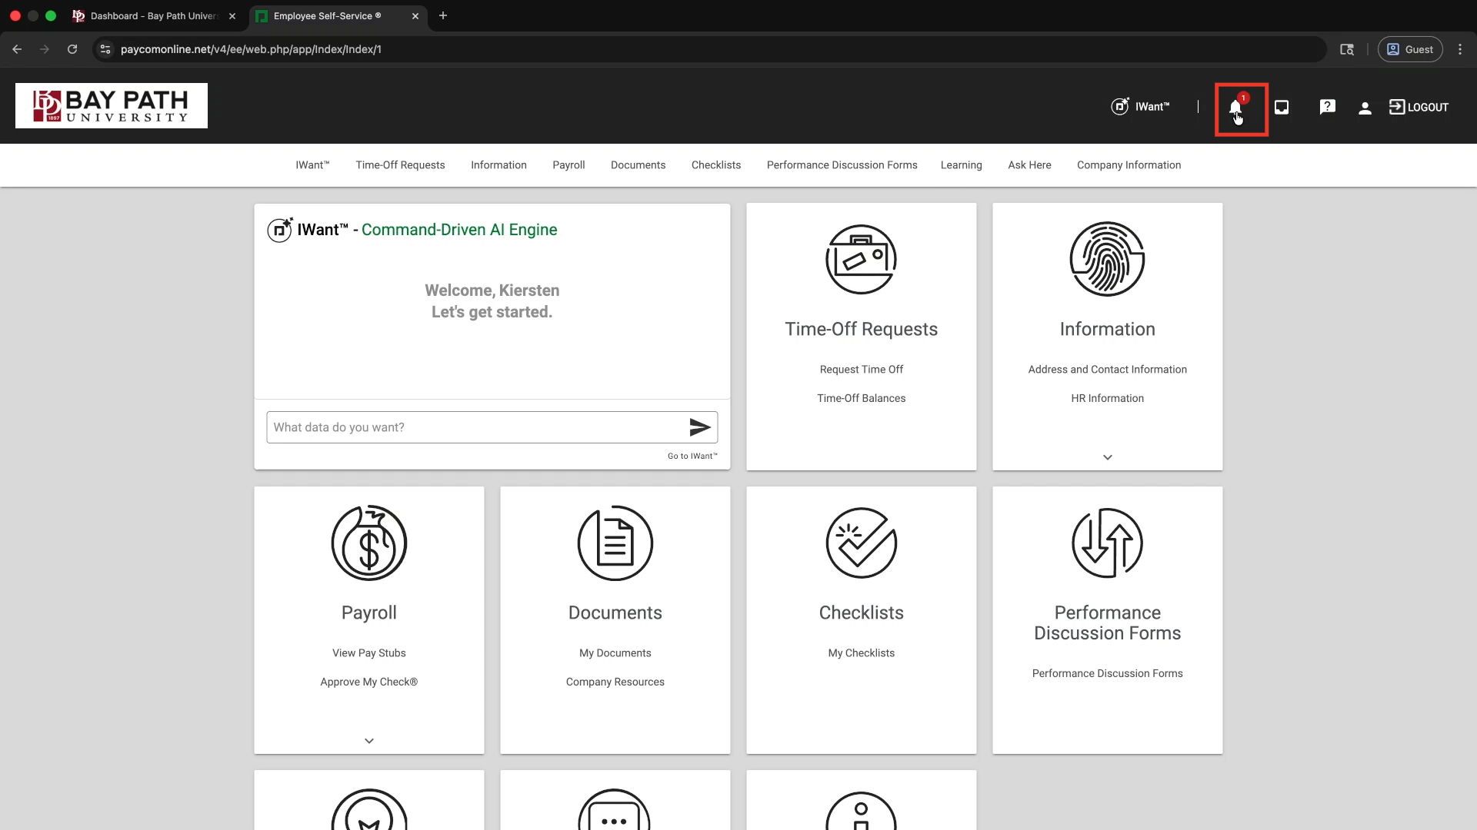
Task: Submit IWant query with send arrow
Action: pos(699,427)
